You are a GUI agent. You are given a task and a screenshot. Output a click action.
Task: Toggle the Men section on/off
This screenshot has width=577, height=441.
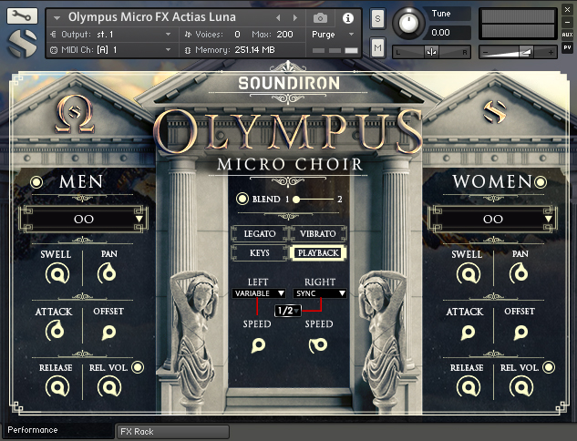tap(36, 182)
